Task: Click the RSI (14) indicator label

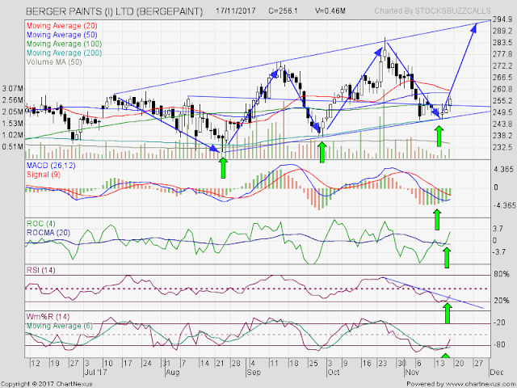Action: click(x=40, y=270)
